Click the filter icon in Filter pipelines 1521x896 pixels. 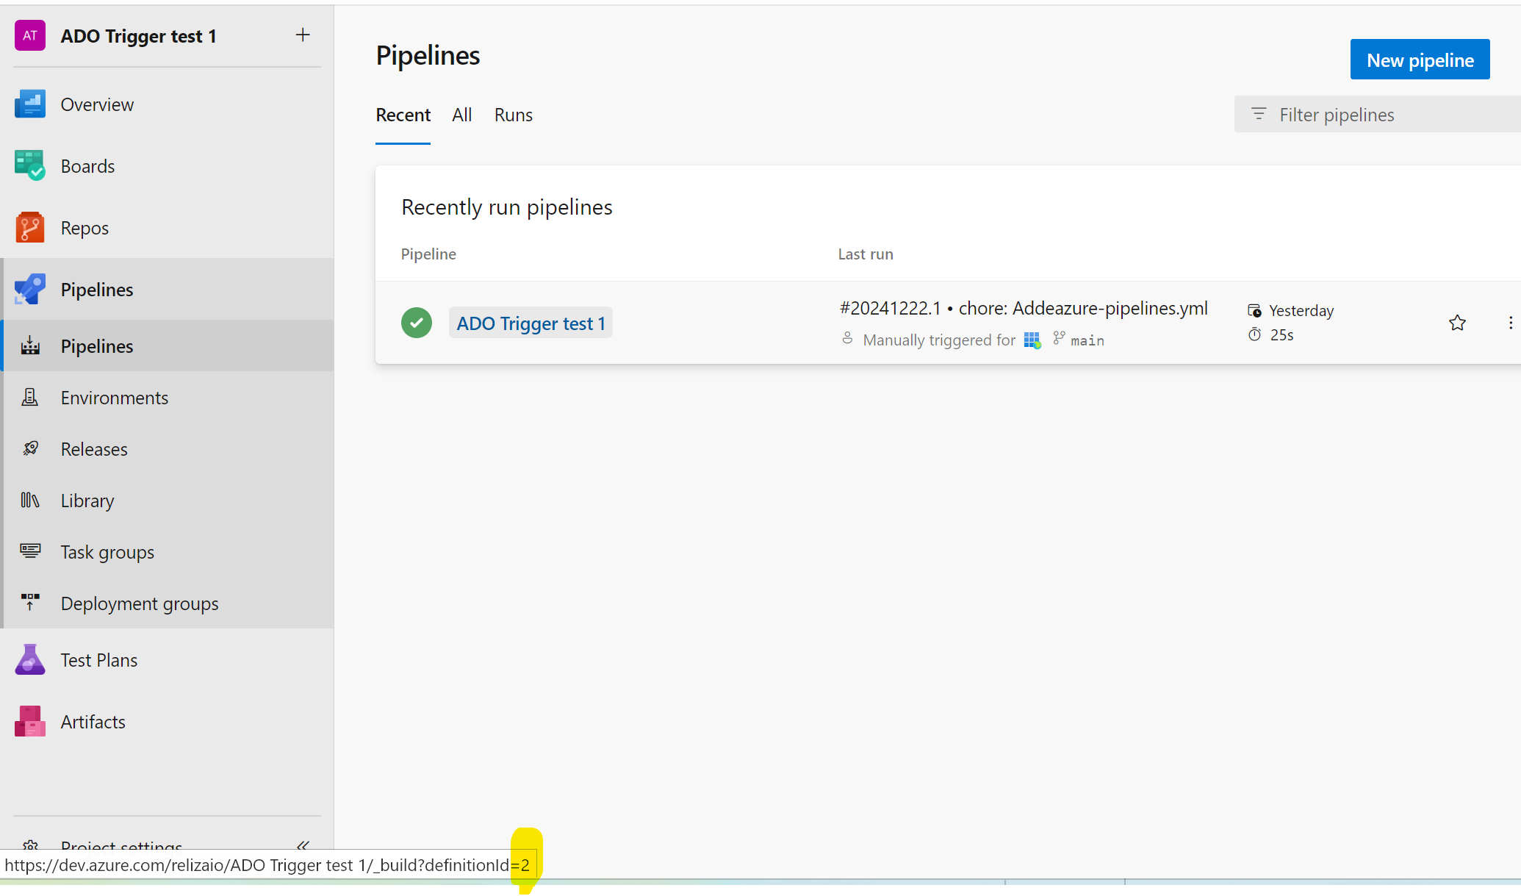1259,114
